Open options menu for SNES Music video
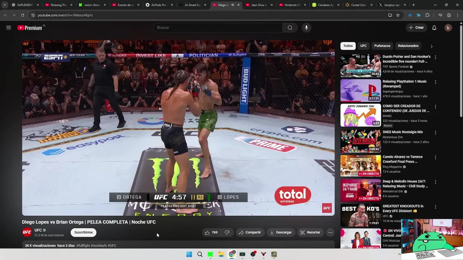This screenshot has height=260, width=463. pos(435,133)
